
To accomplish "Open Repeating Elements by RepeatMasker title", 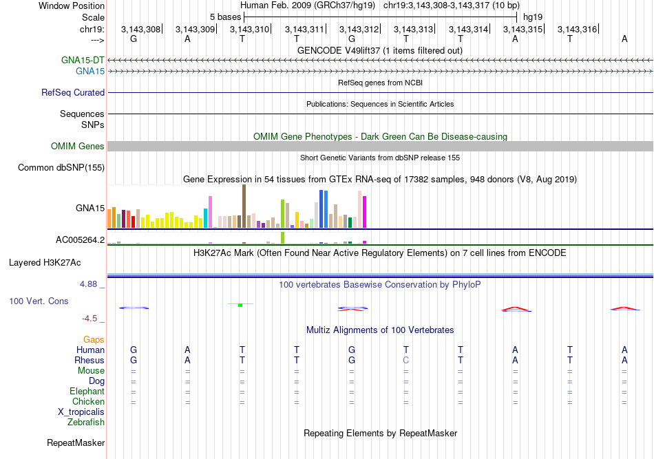I will 380,433.
